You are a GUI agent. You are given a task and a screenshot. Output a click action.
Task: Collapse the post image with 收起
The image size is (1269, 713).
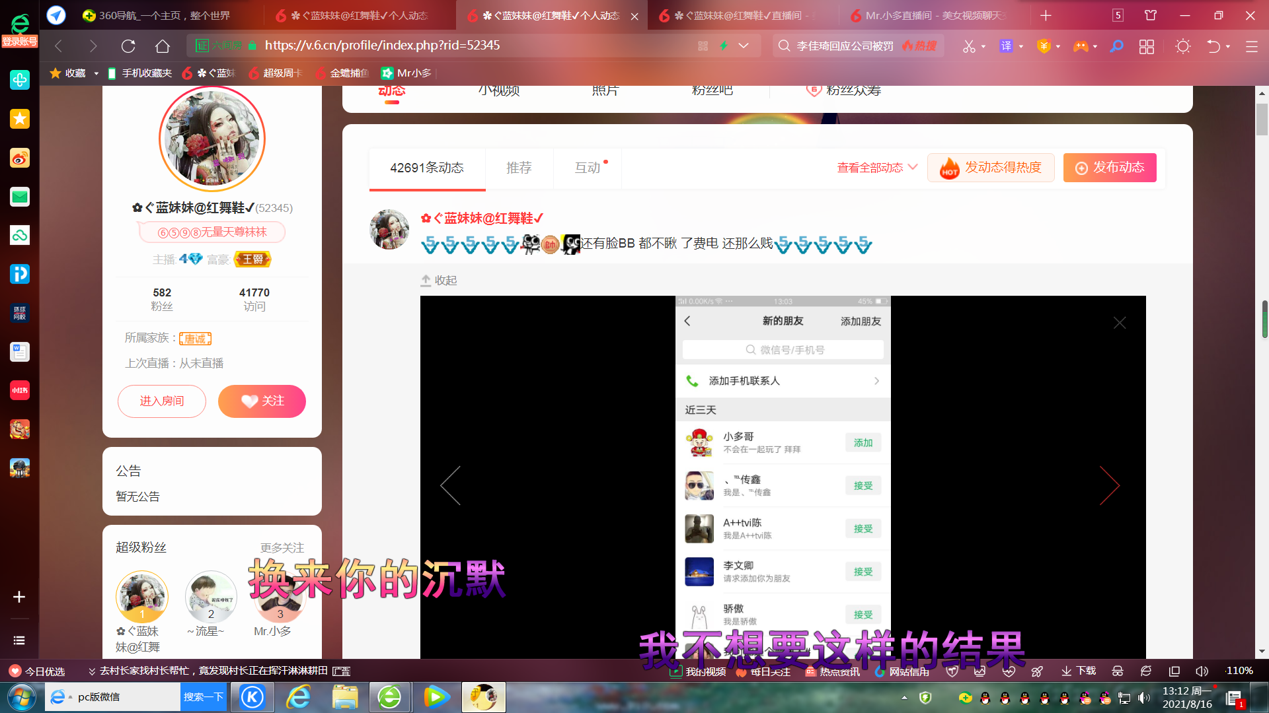coord(439,281)
